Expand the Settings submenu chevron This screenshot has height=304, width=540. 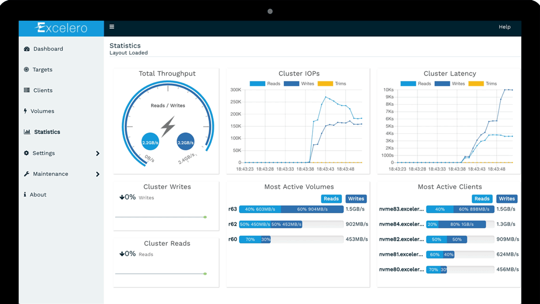pos(98,153)
